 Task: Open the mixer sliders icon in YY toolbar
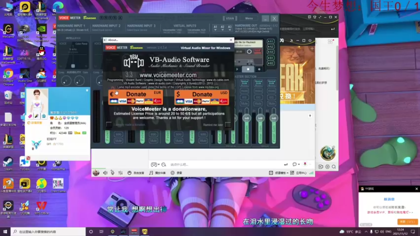121,173
